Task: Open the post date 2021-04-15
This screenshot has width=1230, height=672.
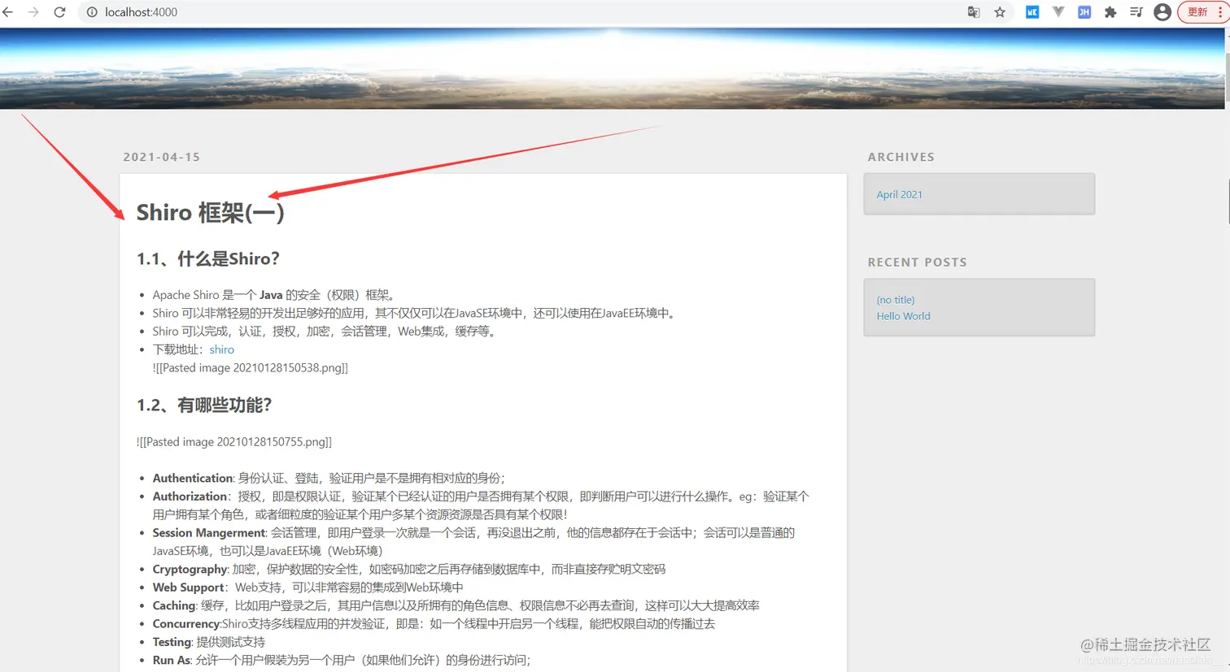Action: pyautogui.click(x=161, y=157)
